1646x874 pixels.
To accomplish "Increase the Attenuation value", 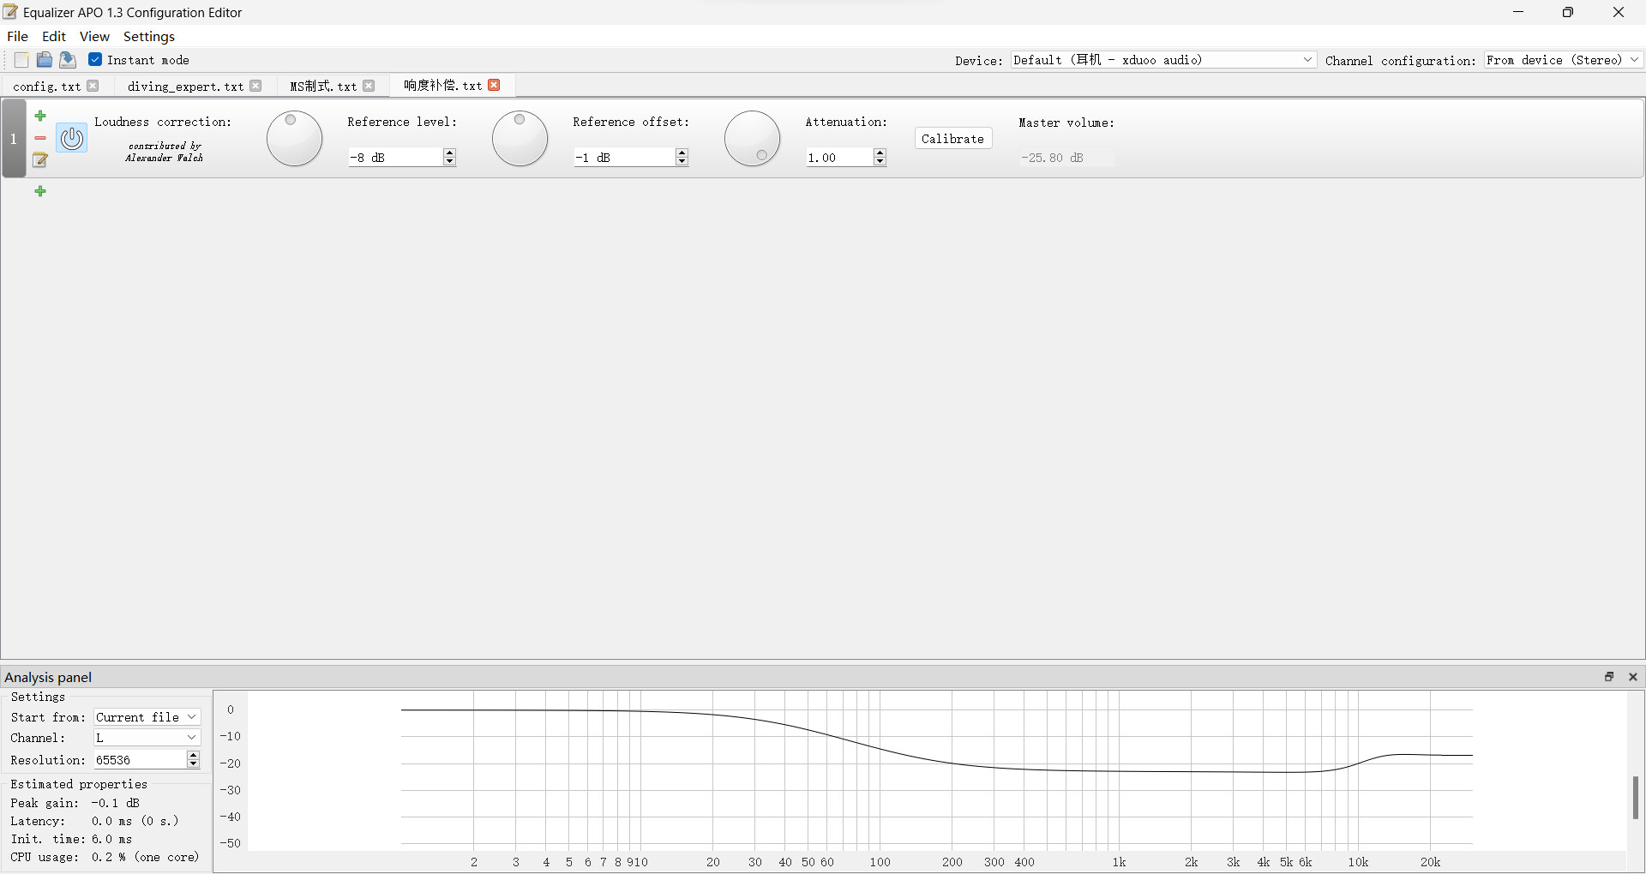I will (880, 153).
